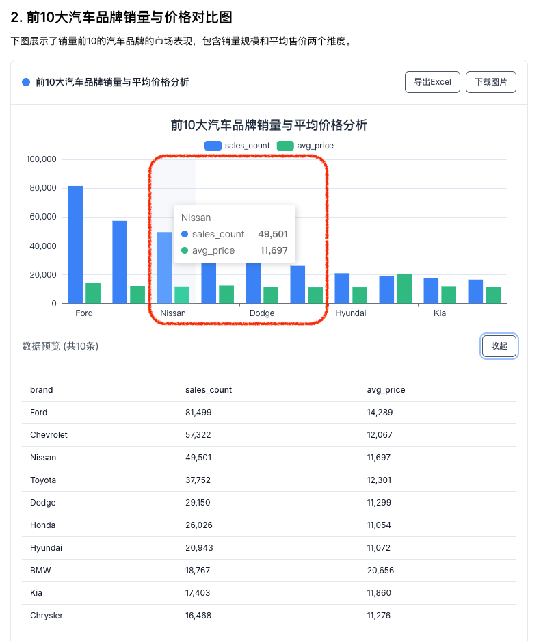
Task: Click sales value 81,499
Action: [x=198, y=412]
